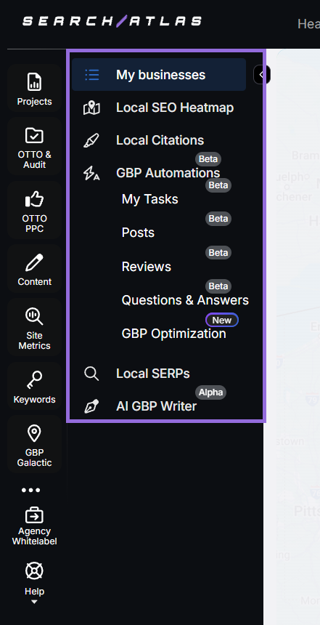Click the Beta badge above GBP Automations
320x625 pixels.
208,159
